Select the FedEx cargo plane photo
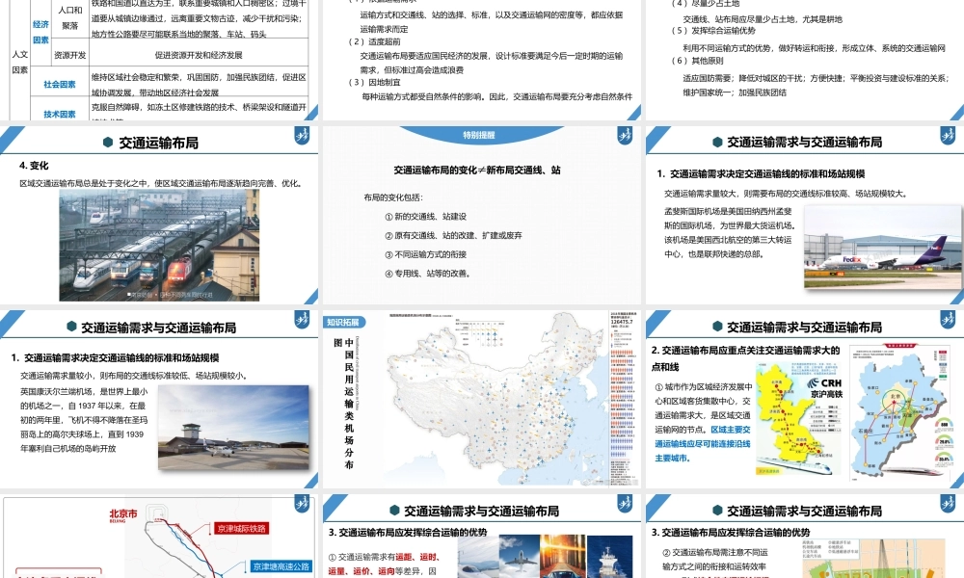 tap(883, 247)
